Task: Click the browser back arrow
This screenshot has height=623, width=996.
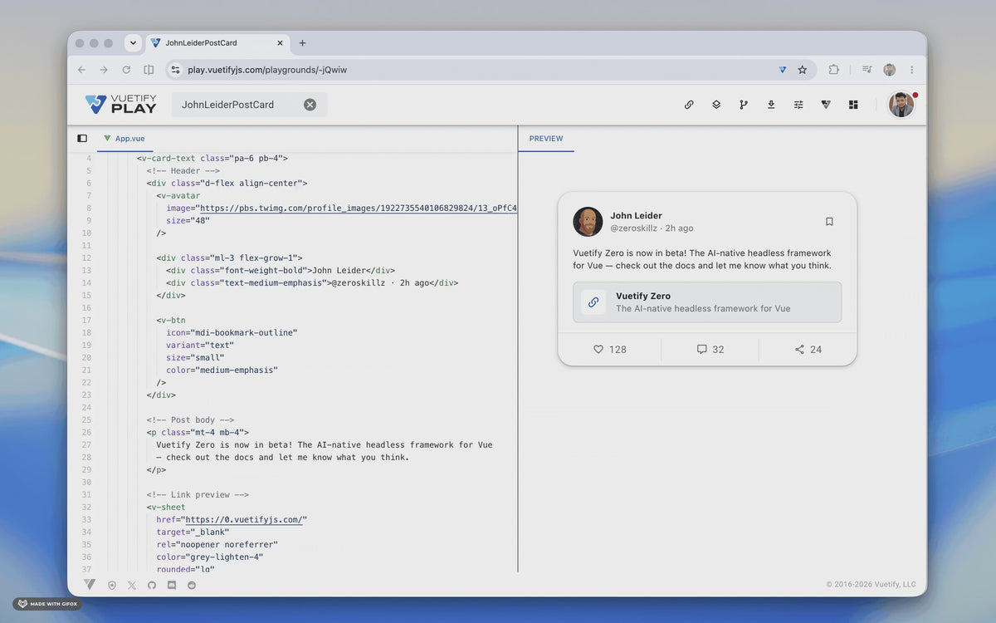Action: [x=81, y=70]
